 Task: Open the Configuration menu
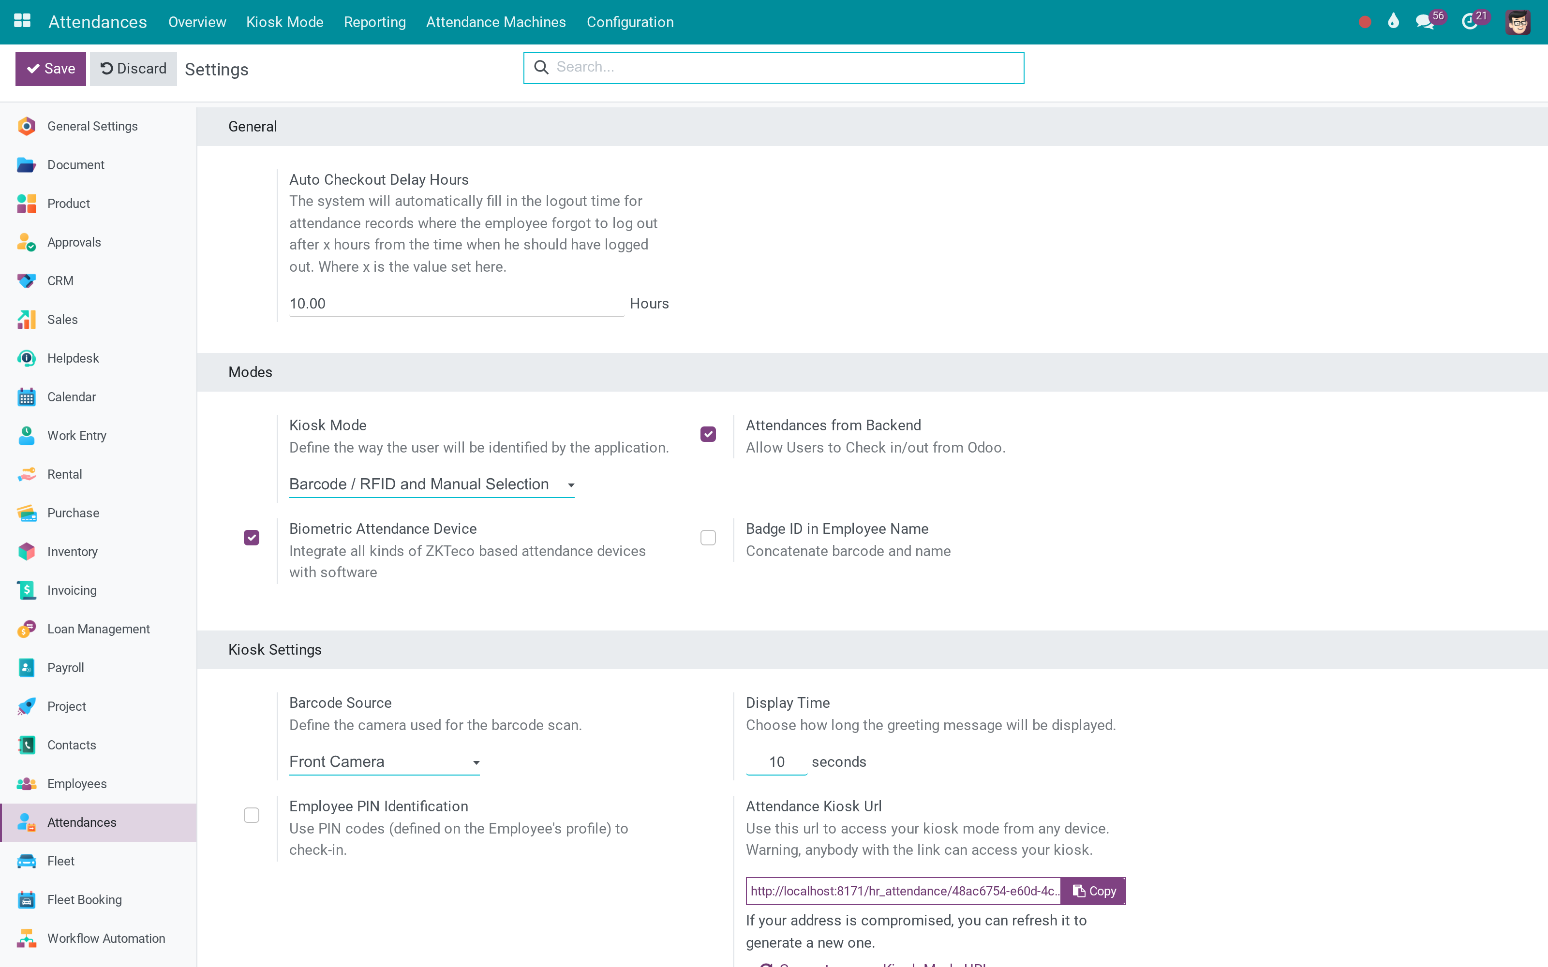(x=630, y=22)
